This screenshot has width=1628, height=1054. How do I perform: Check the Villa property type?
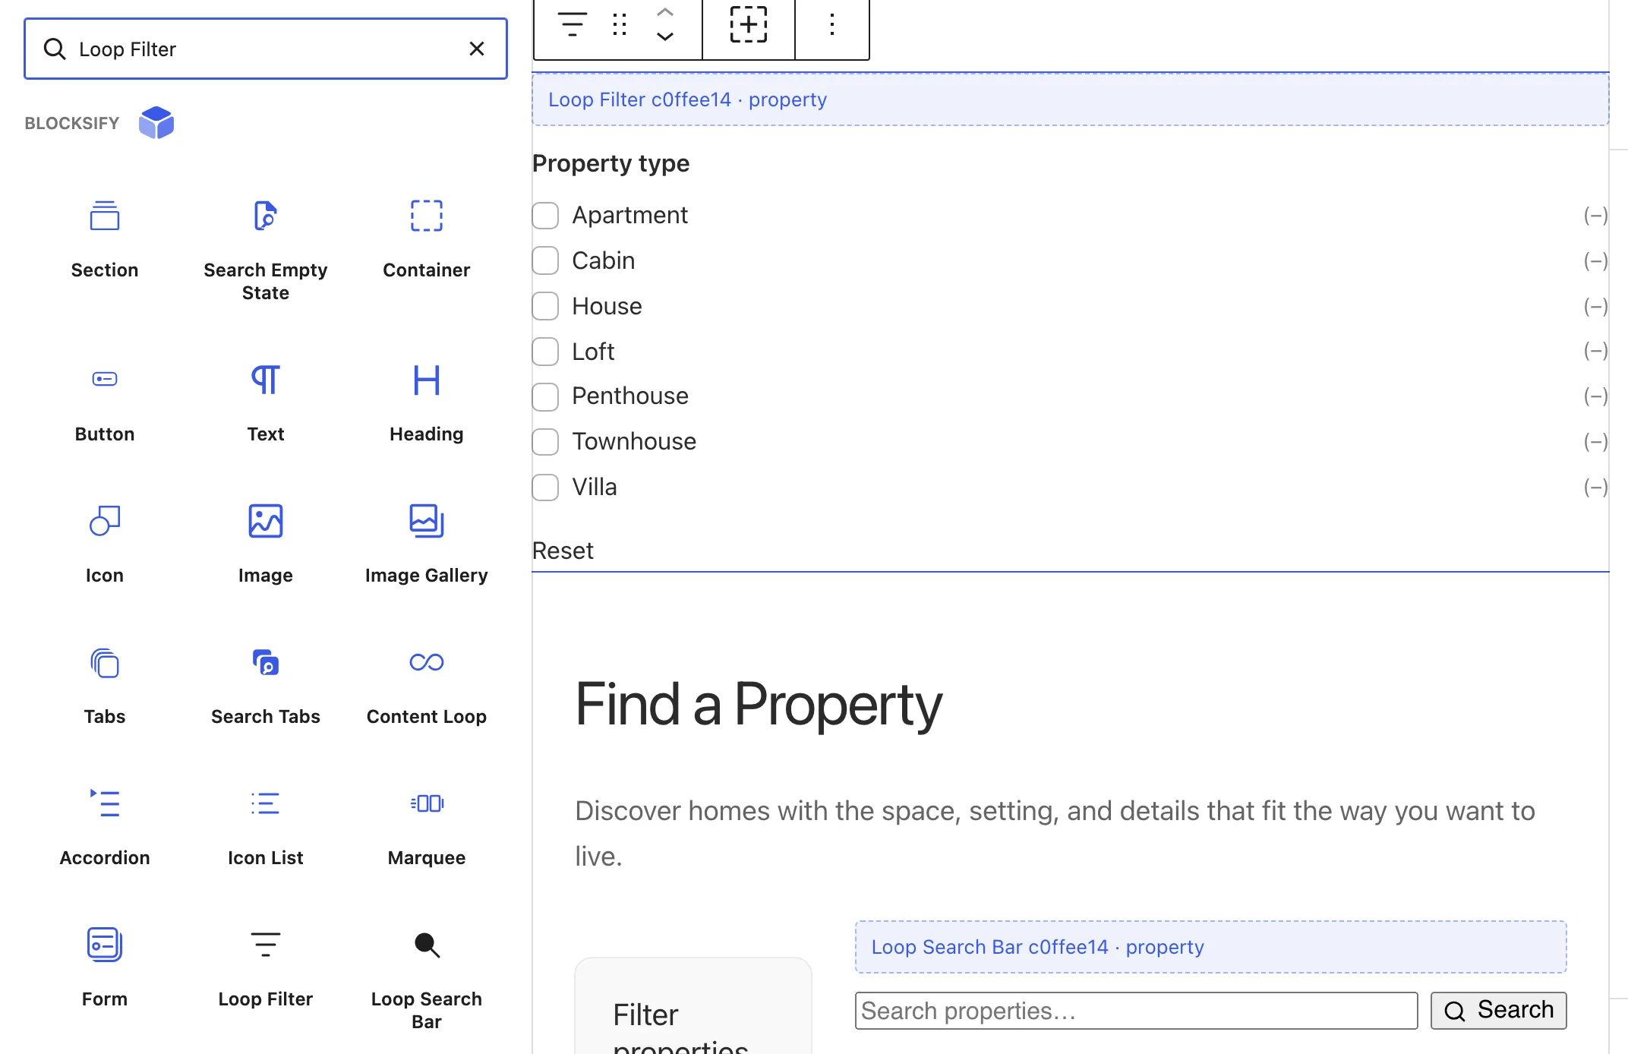(545, 488)
